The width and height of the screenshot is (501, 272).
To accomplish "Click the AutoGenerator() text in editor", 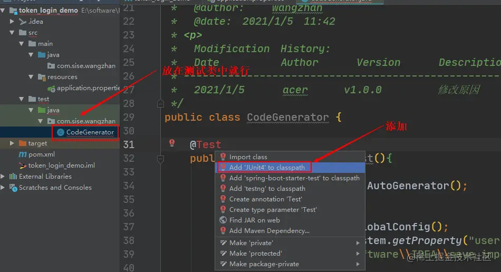I will click(413, 186).
